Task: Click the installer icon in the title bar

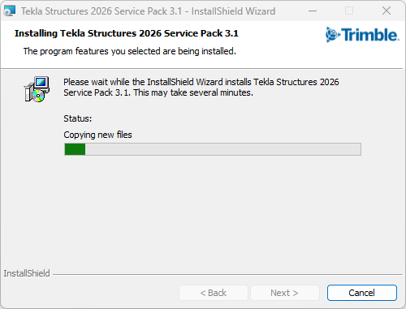Action: (x=10, y=11)
